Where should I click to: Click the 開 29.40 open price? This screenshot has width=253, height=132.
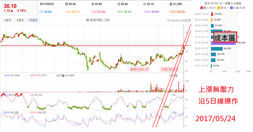click(70, 4)
